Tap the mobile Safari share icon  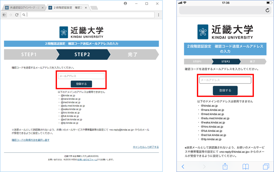point(225,166)
